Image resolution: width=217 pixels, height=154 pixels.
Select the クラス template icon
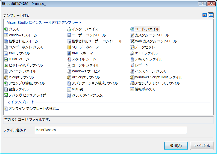pos(6,29)
